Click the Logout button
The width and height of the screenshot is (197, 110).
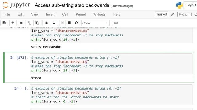(191, 5)
